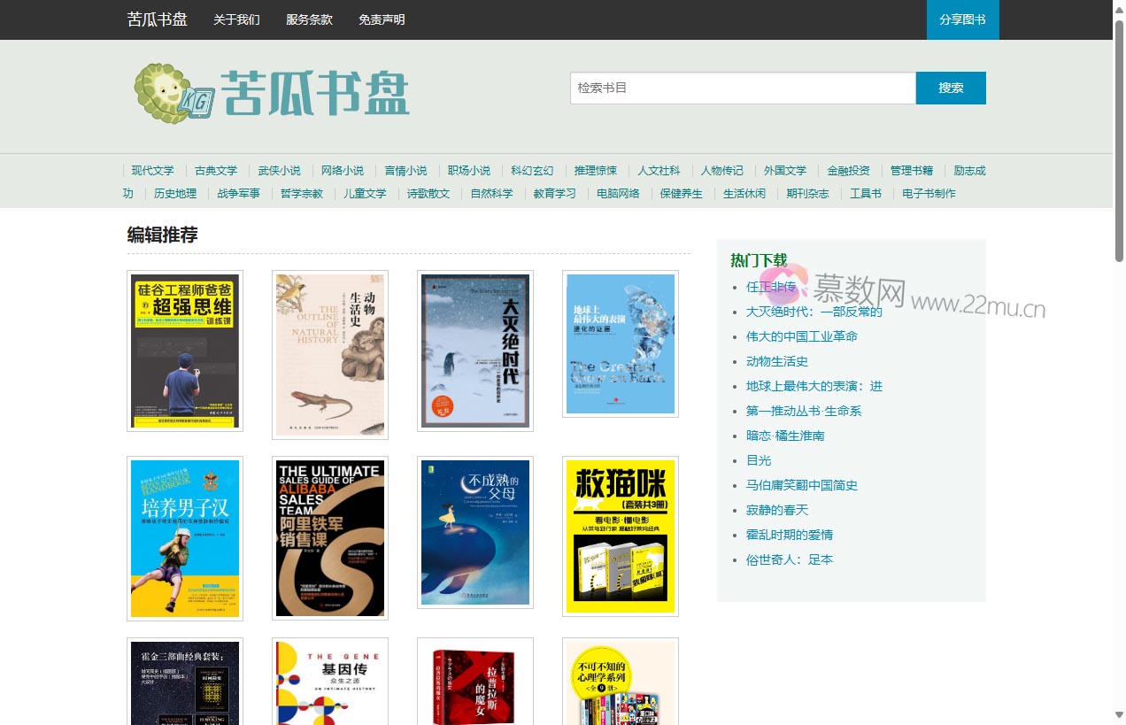Select the 救猫咪 yellow book cover
This screenshot has height=725, width=1126.
[x=621, y=536]
